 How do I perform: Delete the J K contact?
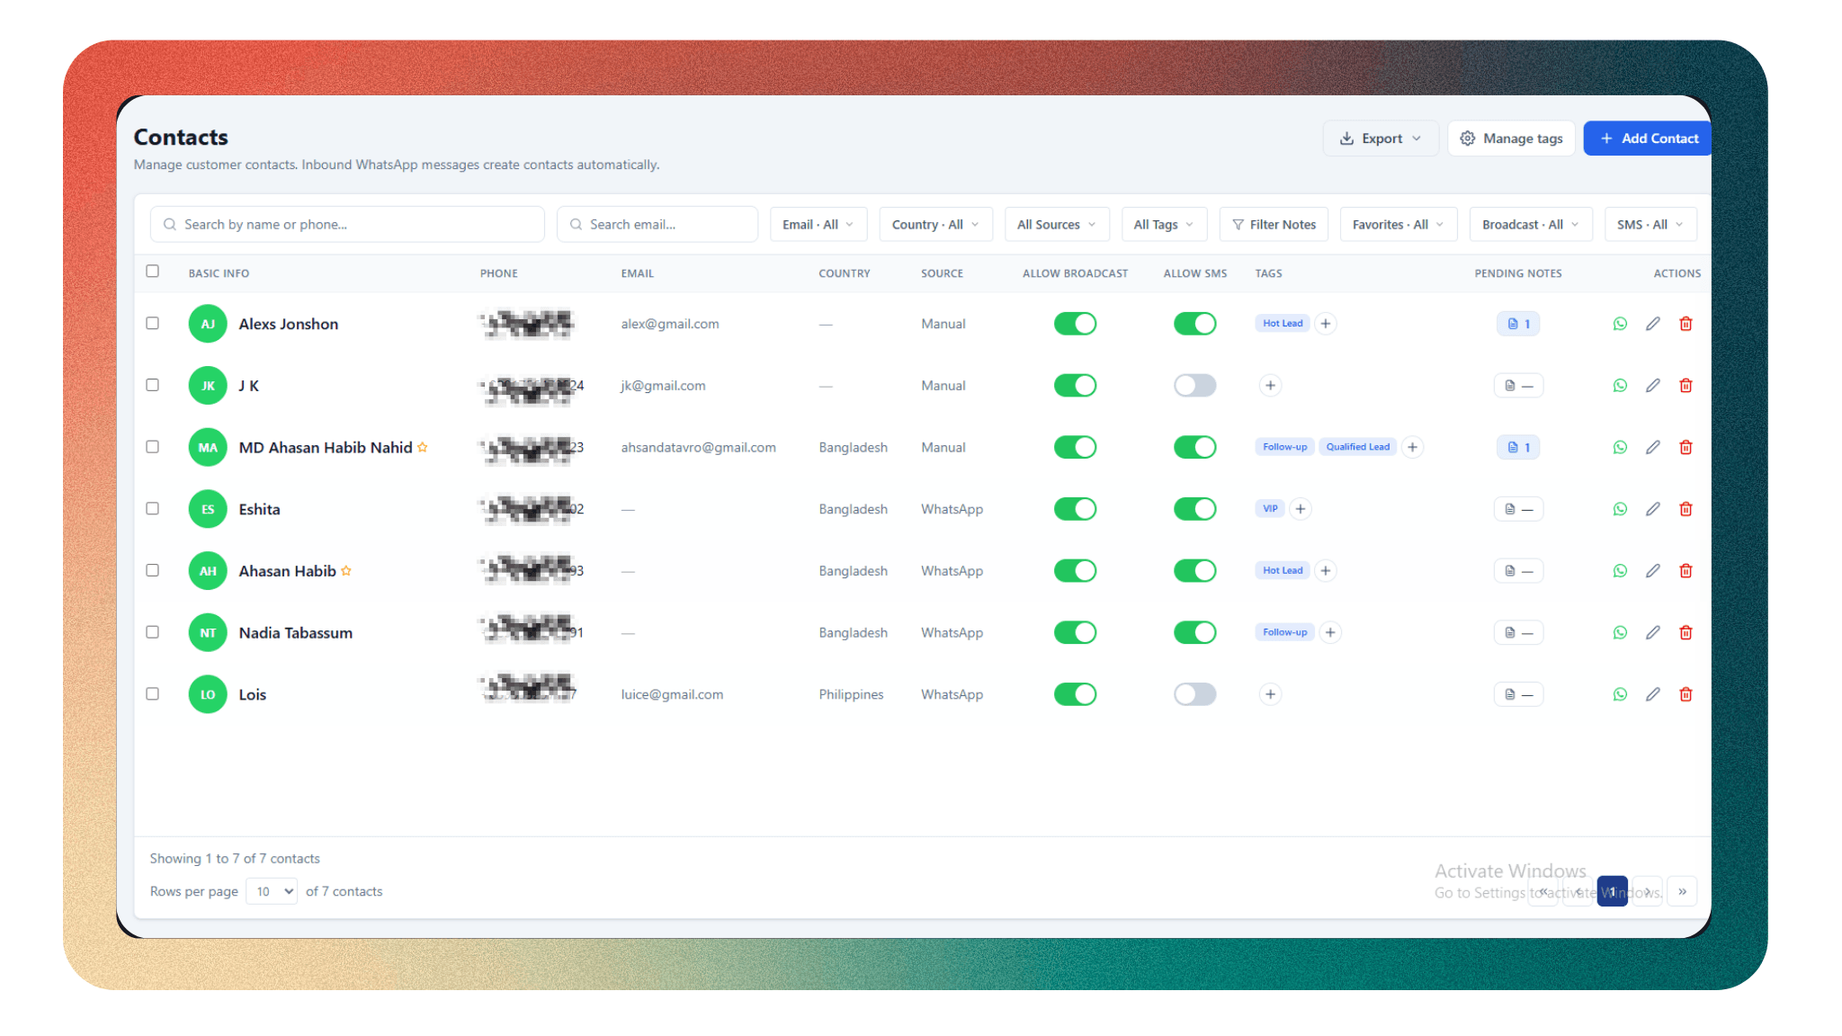[x=1686, y=386]
